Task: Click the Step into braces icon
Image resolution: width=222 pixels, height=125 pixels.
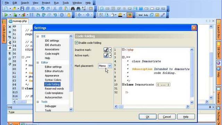Action: click(38, 15)
